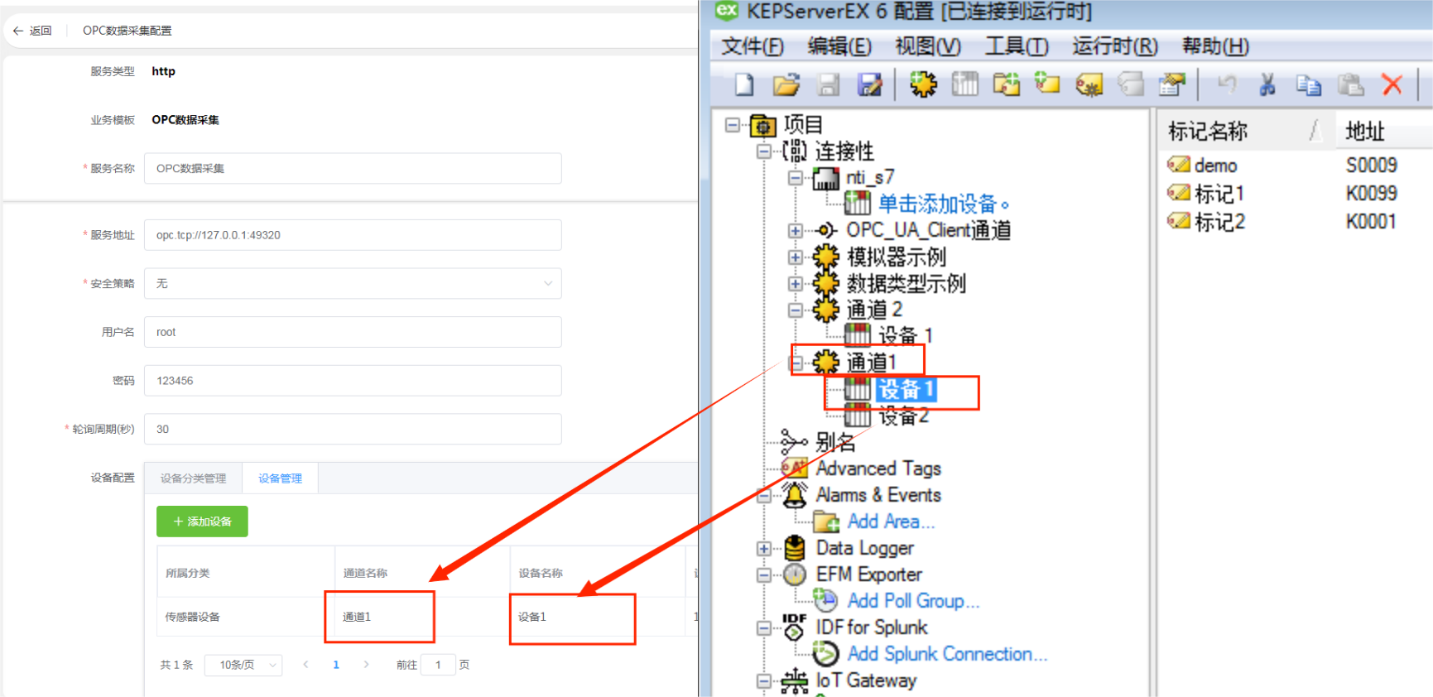Collapse the IDF for Splunk node
The image size is (1433, 697).
764,628
